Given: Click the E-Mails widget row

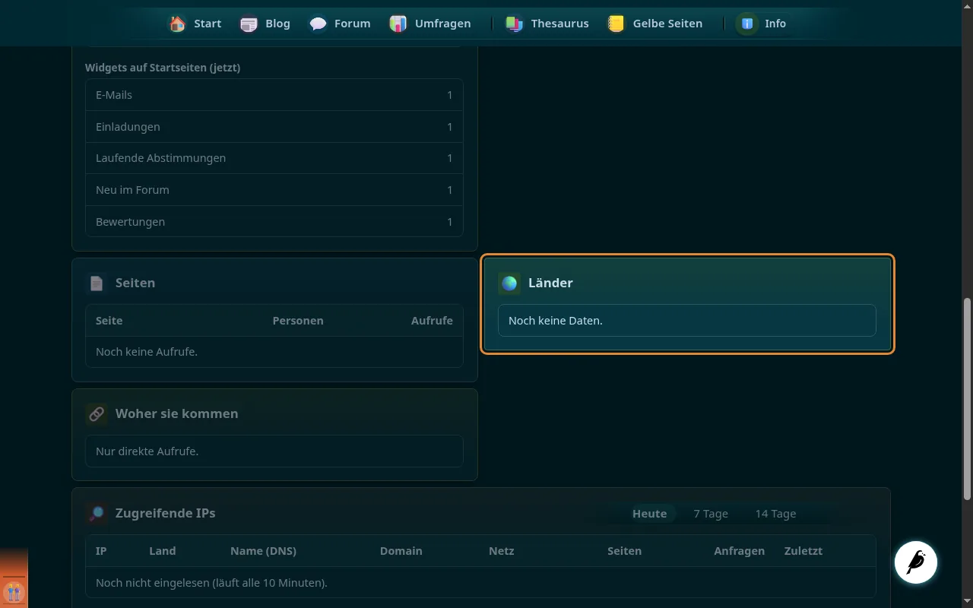Looking at the screenshot, I should [x=274, y=95].
